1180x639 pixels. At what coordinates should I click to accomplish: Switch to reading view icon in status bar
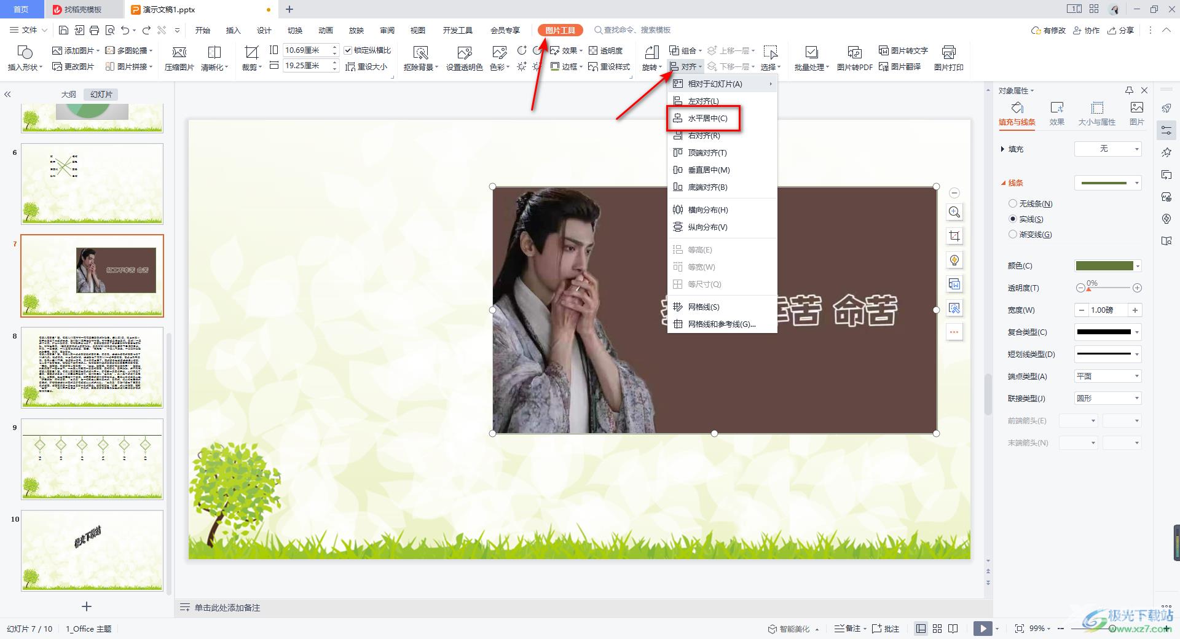(x=953, y=629)
